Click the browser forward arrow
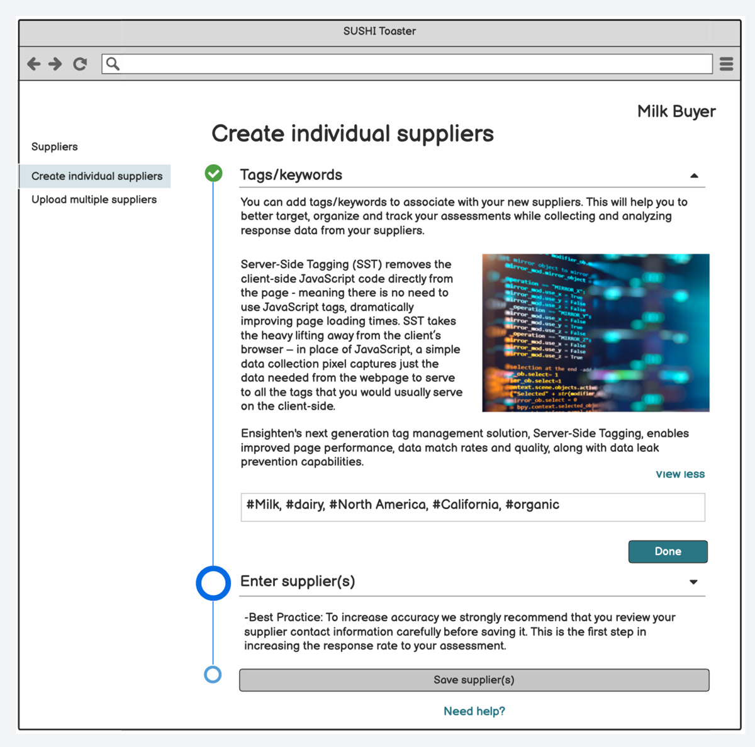 [x=56, y=64]
